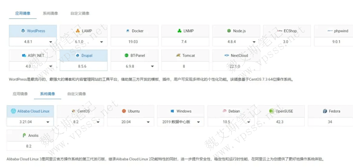Click the ASP/.NET icon
The height and width of the screenshot is (167, 353).
click(x=24, y=55)
